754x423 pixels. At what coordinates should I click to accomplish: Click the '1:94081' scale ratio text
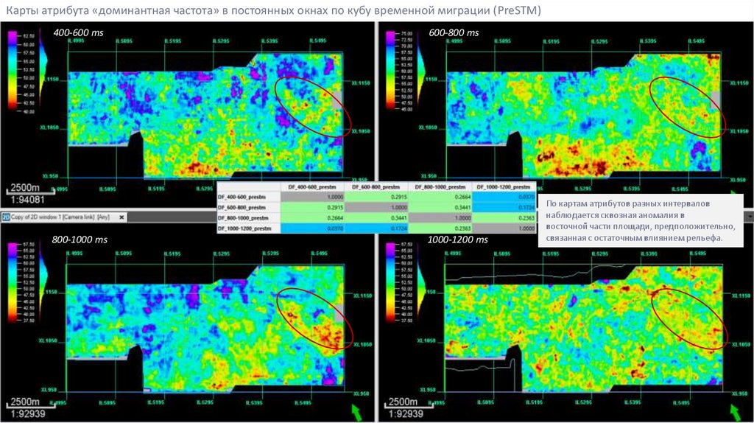click(x=28, y=200)
